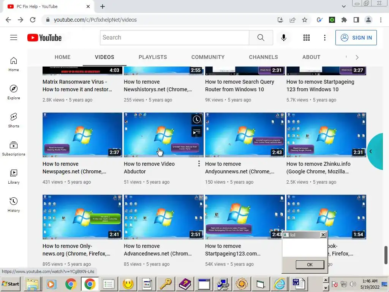Click the browser back arrow
389x292 pixels.
pos(8,20)
